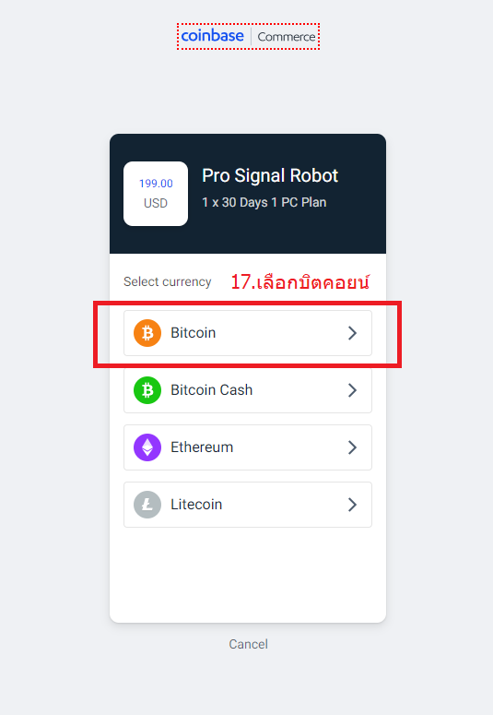Click the red Thai step 17 annotation

click(299, 281)
